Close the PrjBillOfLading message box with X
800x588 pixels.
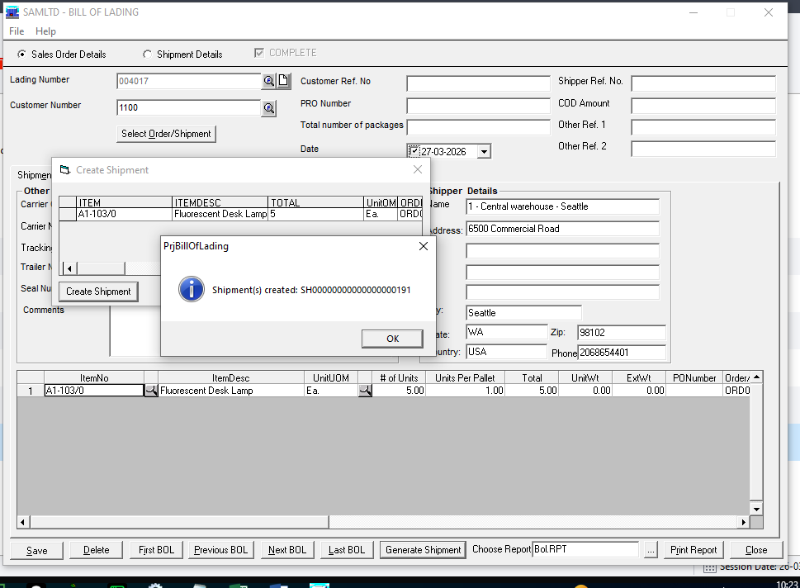click(424, 246)
